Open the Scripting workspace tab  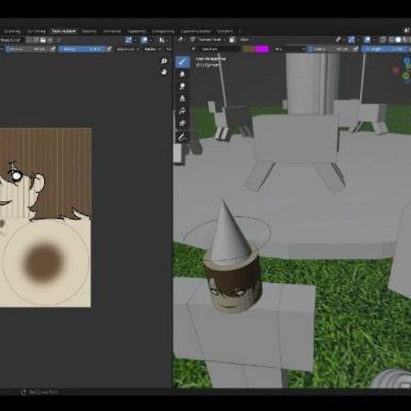click(x=225, y=31)
